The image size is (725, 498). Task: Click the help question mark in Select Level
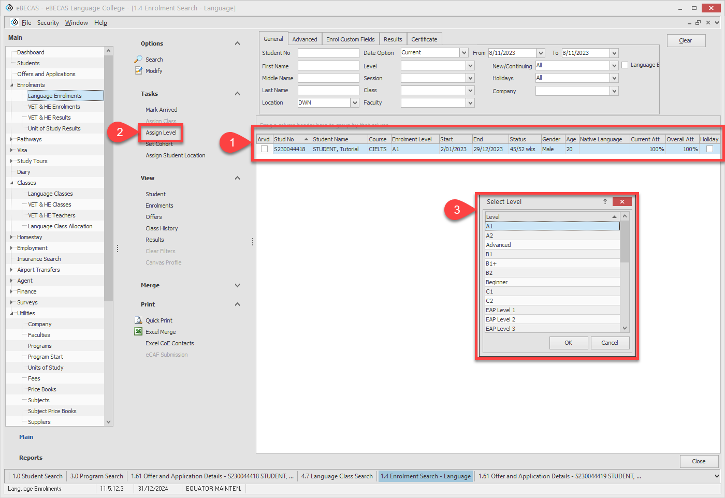click(x=604, y=202)
